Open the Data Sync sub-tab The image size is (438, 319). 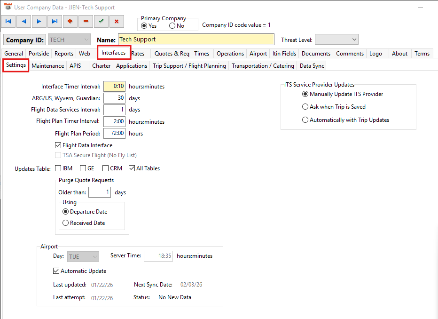(x=312, y=66)
